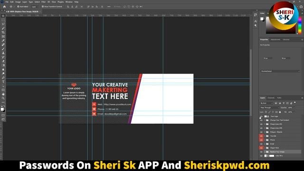Enable Show Transform Controls checkbox
The width and height of the screenshot is (304, 171).
tap(43, 7)
